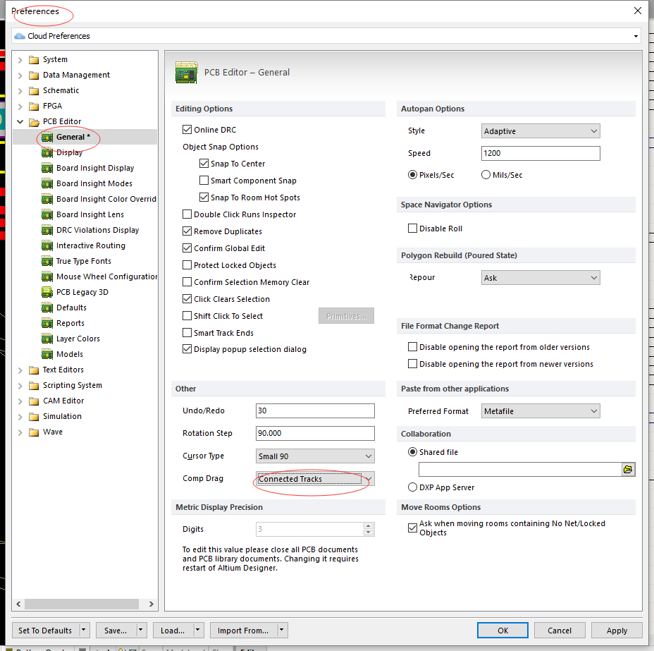
Task: Open Set To Defaults dropdown arrow
Action: click(84, 630)
